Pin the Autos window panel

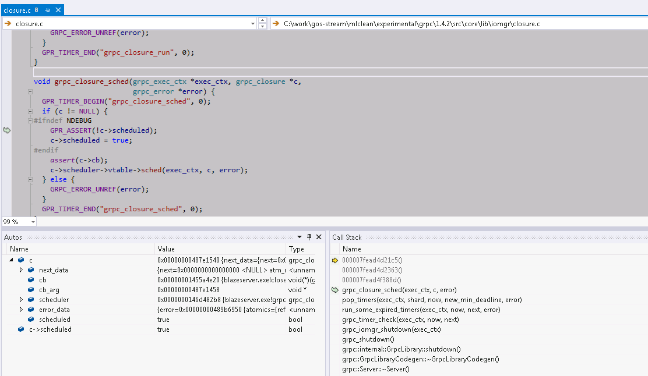point(309,237)
